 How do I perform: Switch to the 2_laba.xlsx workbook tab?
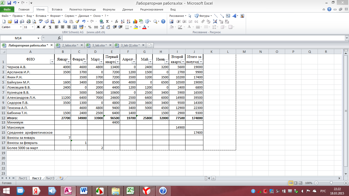[x=70, y=45]
